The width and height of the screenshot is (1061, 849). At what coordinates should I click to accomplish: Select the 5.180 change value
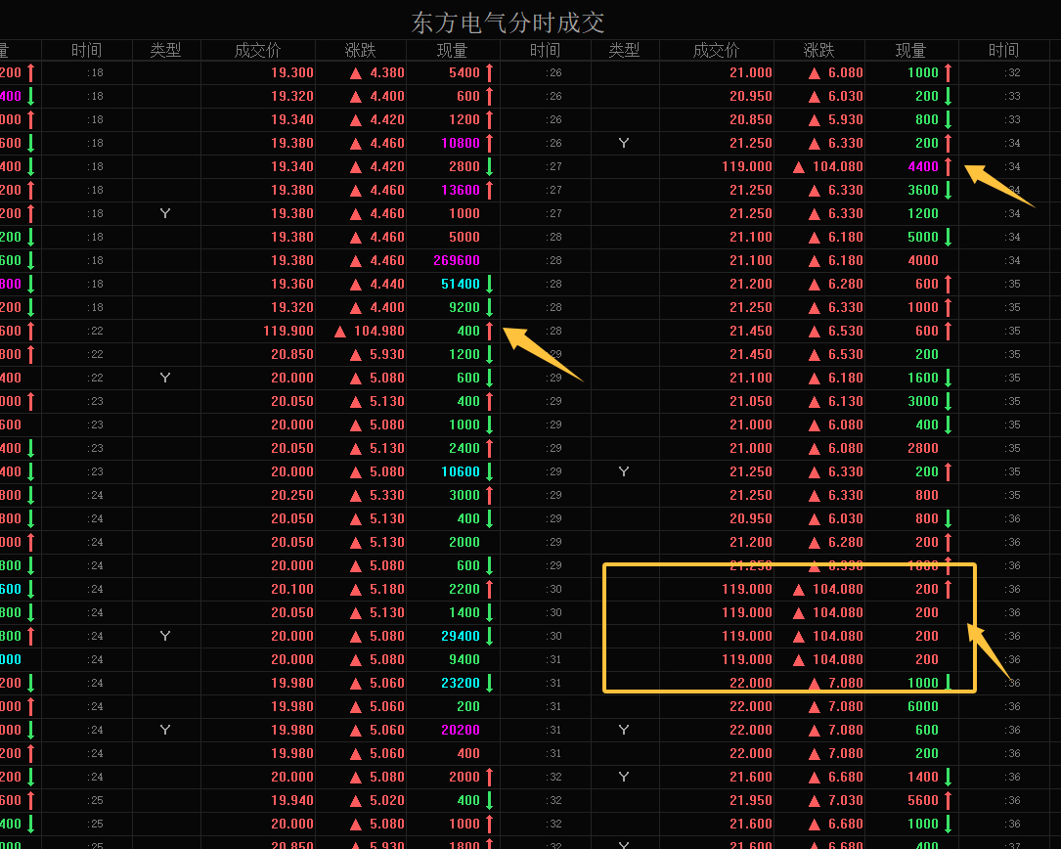tap(387, 589)
